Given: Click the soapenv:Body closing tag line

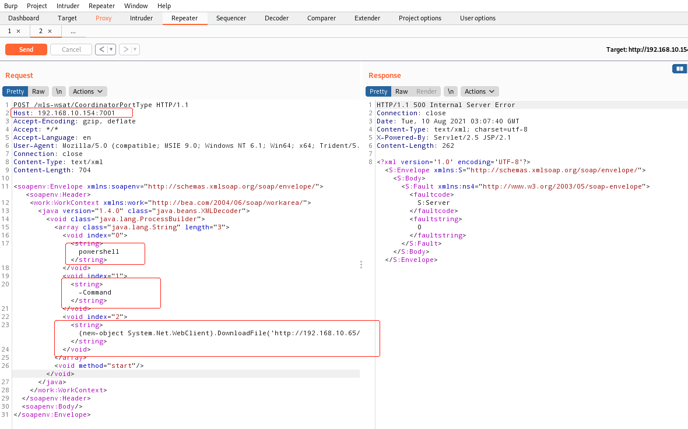Looking at the screenshot, I should (x=52, y=406).
